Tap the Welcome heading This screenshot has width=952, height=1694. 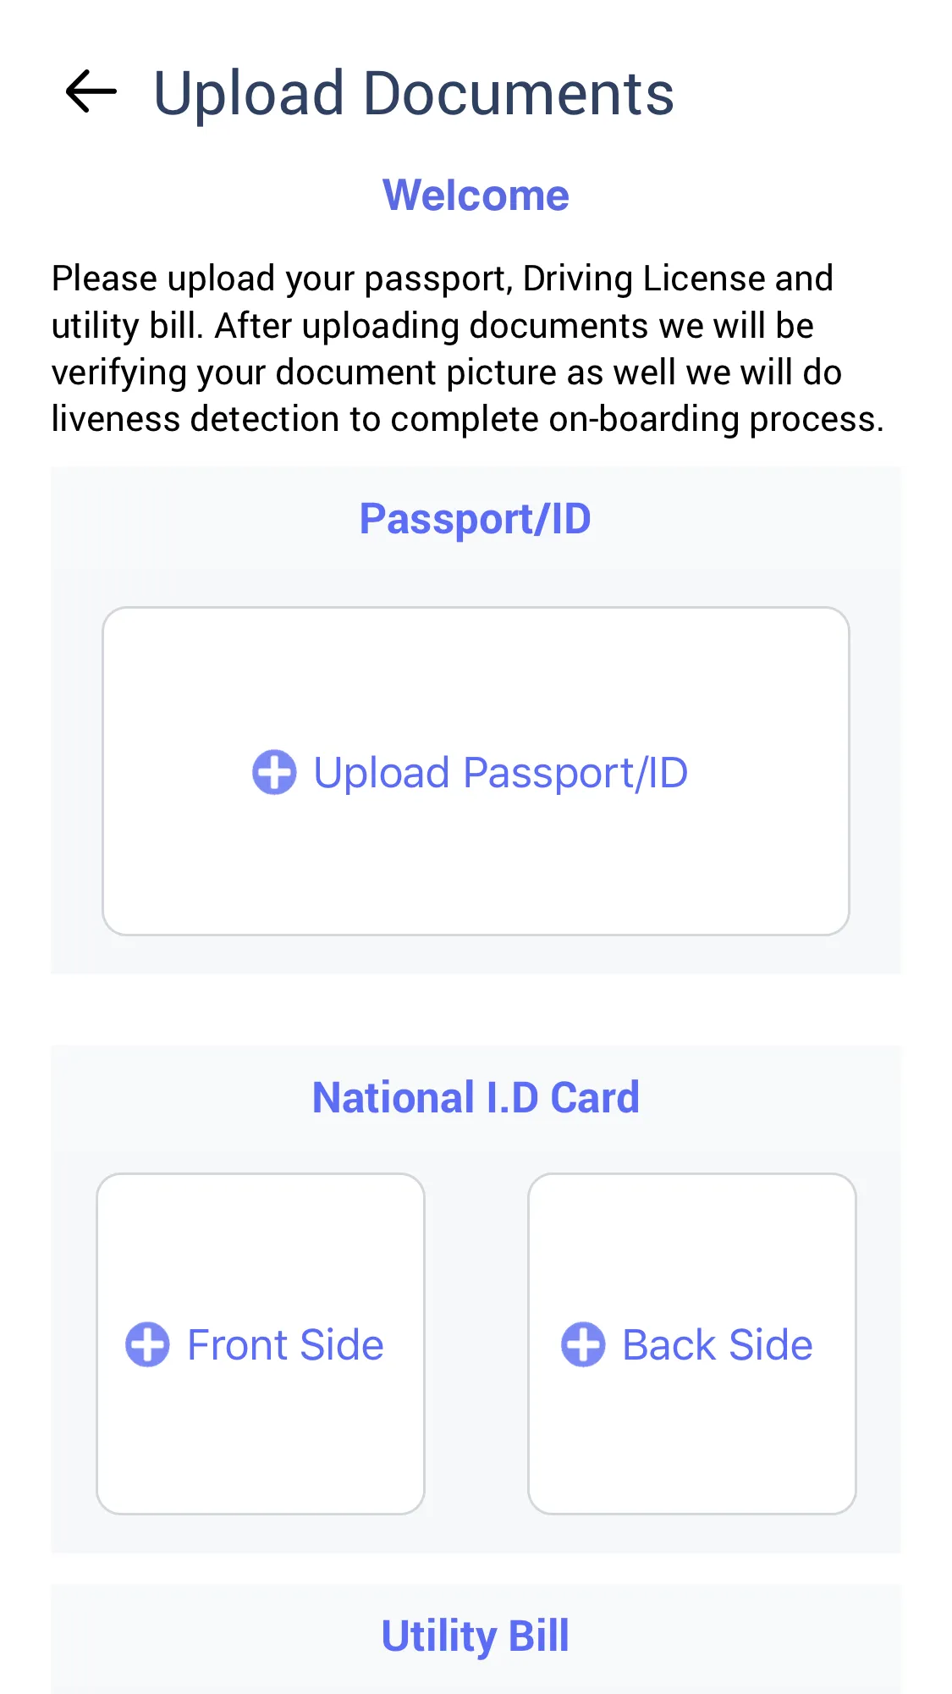(476, 196)
